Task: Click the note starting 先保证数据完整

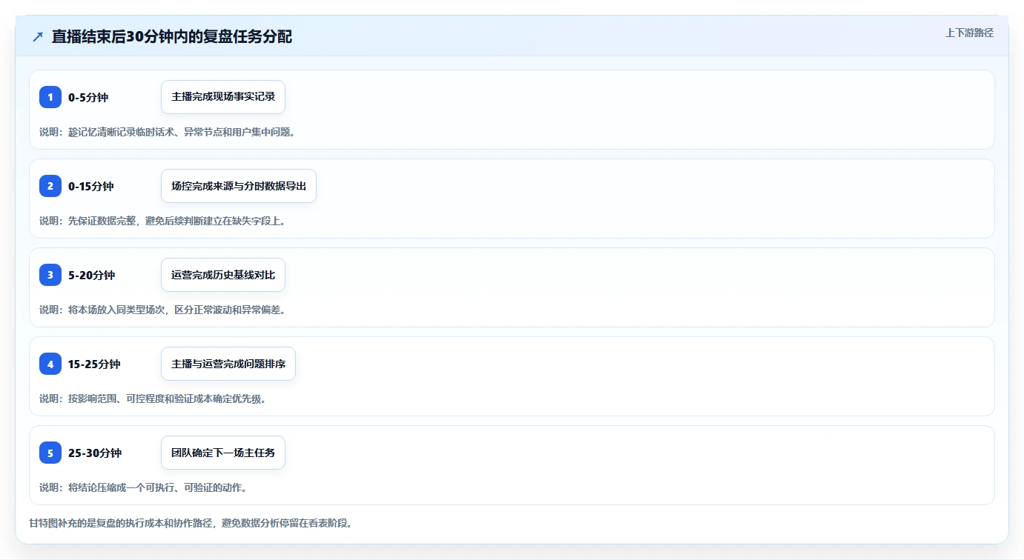Action: click(x=162, y=221)
